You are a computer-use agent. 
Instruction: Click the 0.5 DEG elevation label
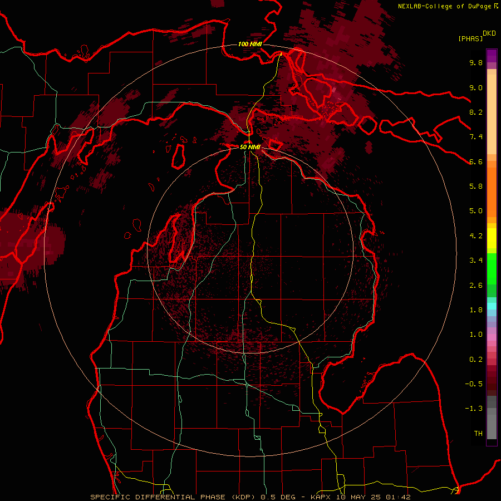(x=279, y=497)
